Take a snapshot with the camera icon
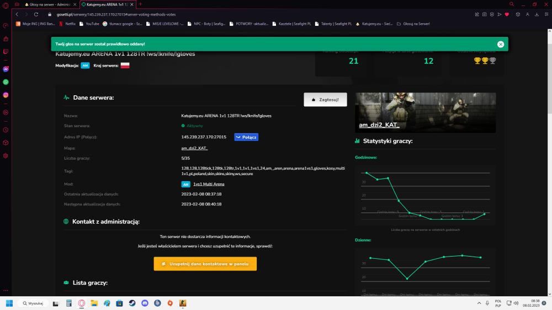This screenshot has width=552, height=310. pos(485,14)
